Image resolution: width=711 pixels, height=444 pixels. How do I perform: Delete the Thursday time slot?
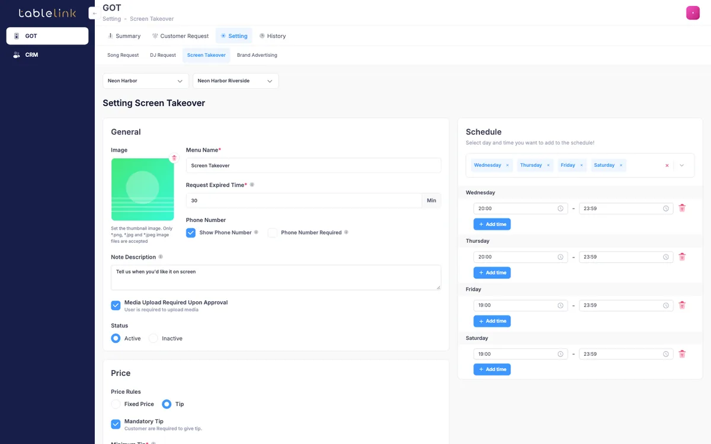point(682,257)
